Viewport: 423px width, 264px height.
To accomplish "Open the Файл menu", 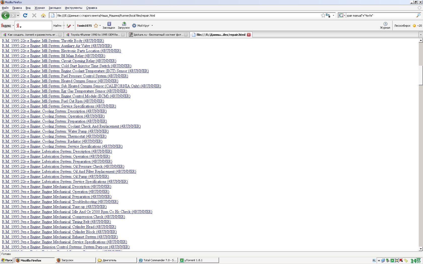I will pos(5,8).
